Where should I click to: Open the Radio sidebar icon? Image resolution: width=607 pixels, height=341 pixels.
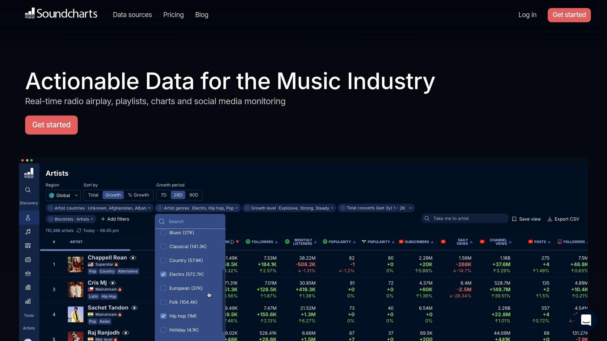(x=28, y=260)
